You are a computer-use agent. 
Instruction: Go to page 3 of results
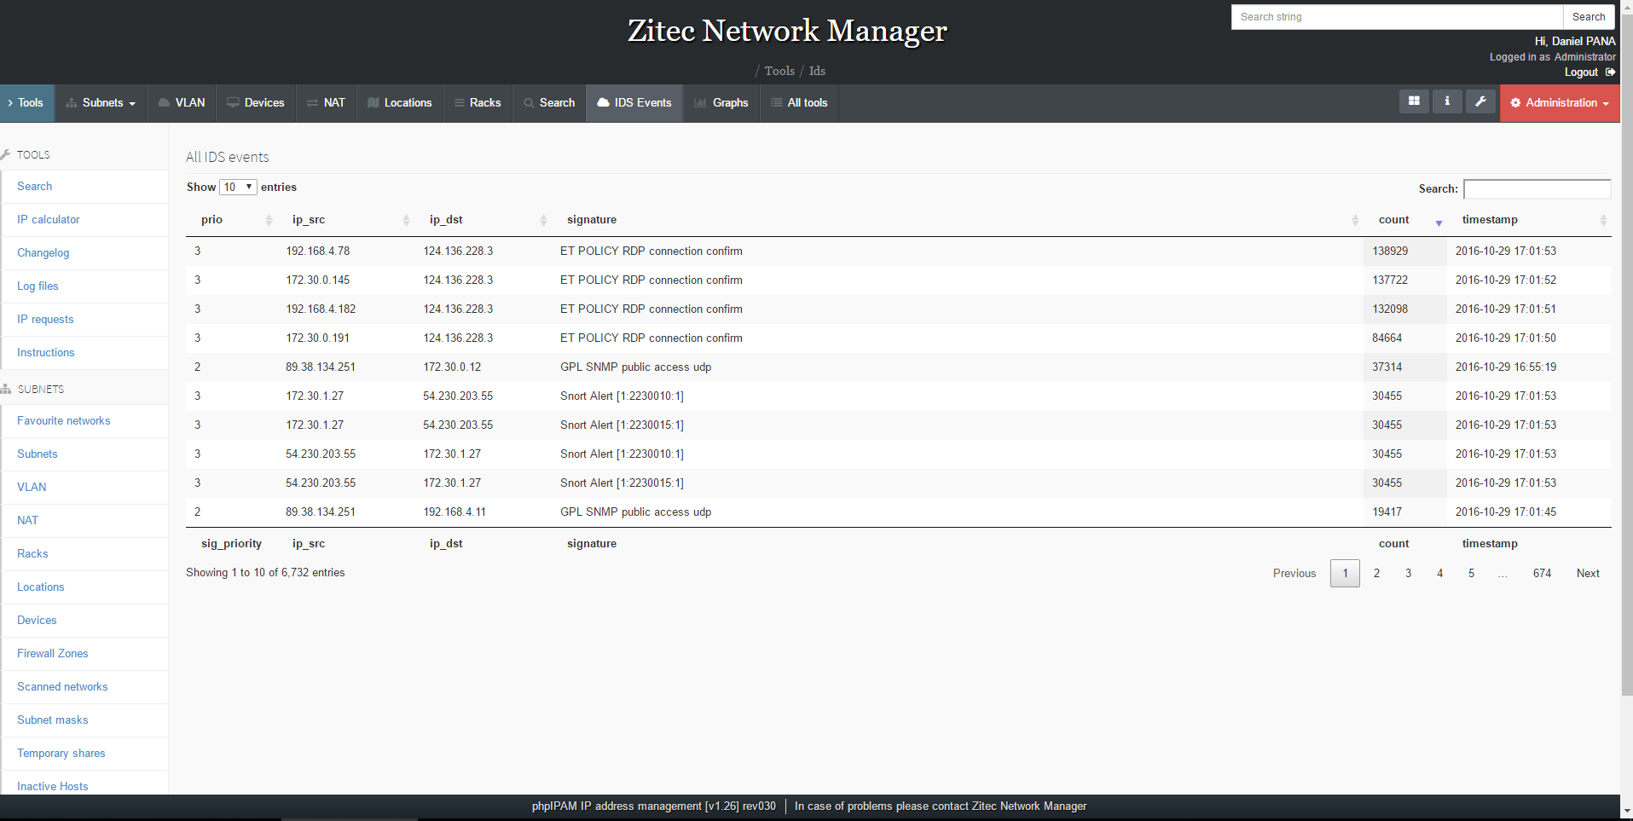point(1408,573)
